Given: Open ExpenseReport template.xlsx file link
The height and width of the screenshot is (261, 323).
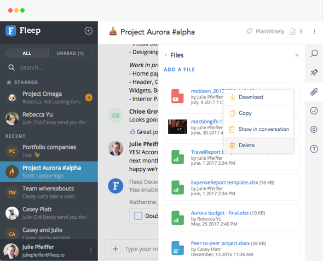Looking at the screenshot, I should tap(224, 183).
